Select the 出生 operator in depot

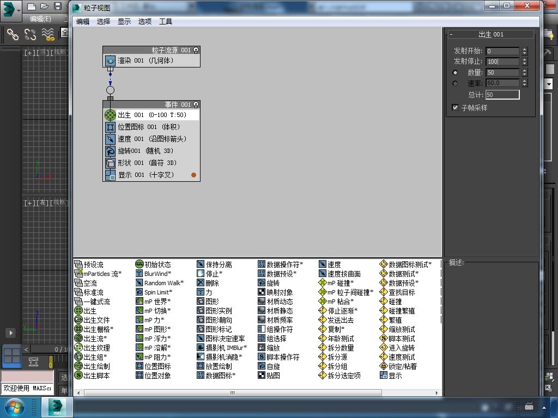[86, 311]
